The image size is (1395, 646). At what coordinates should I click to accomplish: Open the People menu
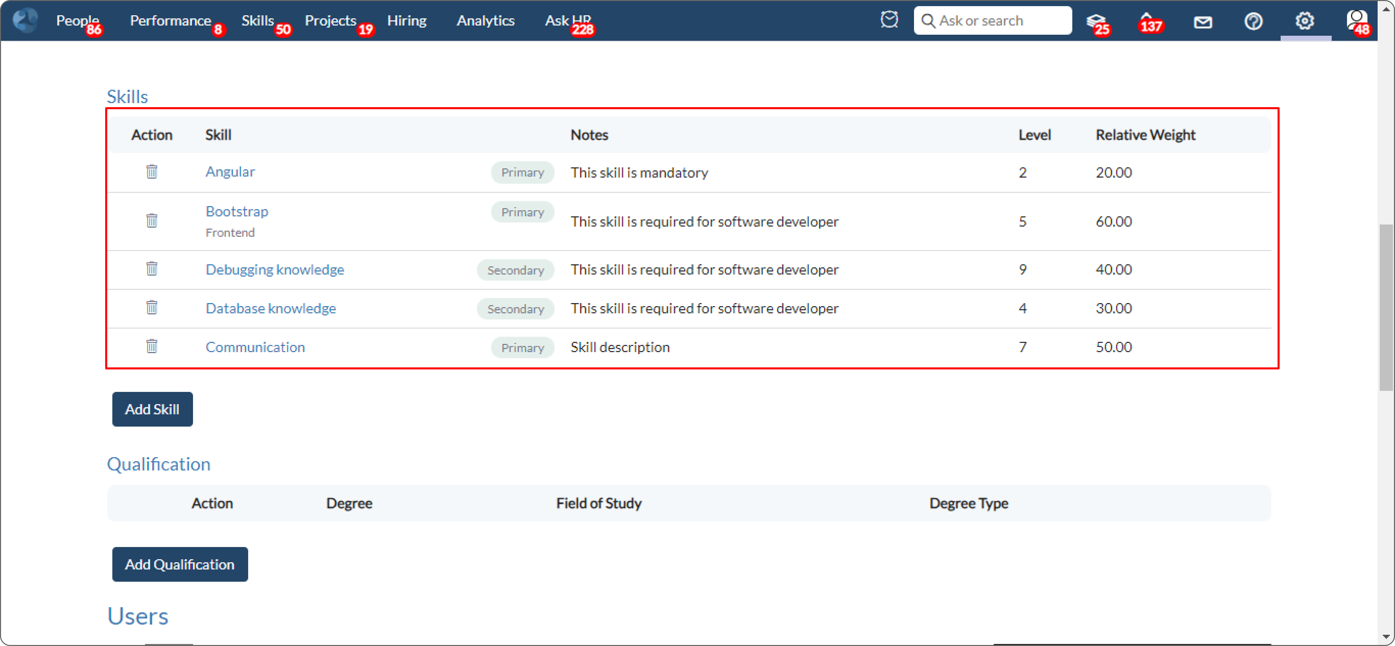[77, 20]
